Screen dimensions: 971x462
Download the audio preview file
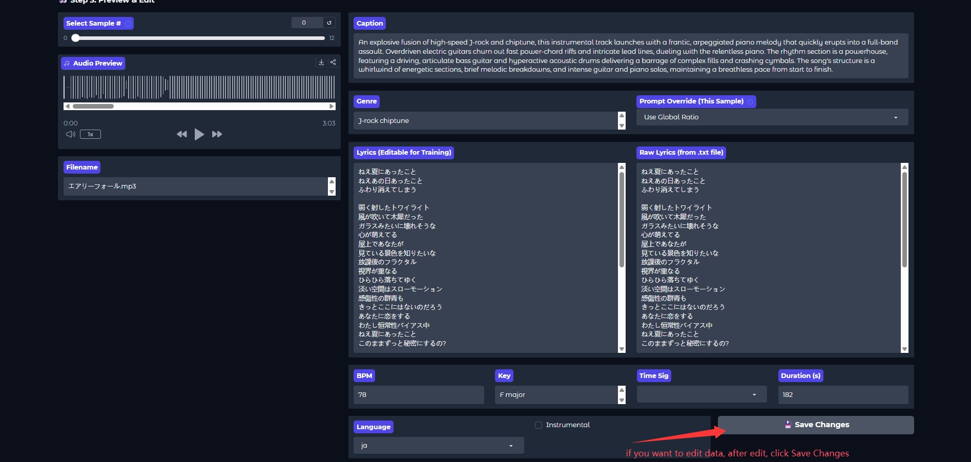pos(321,62)
